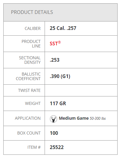
Task: Click the Ballistic Coefficient label
Action: (28, 76)
